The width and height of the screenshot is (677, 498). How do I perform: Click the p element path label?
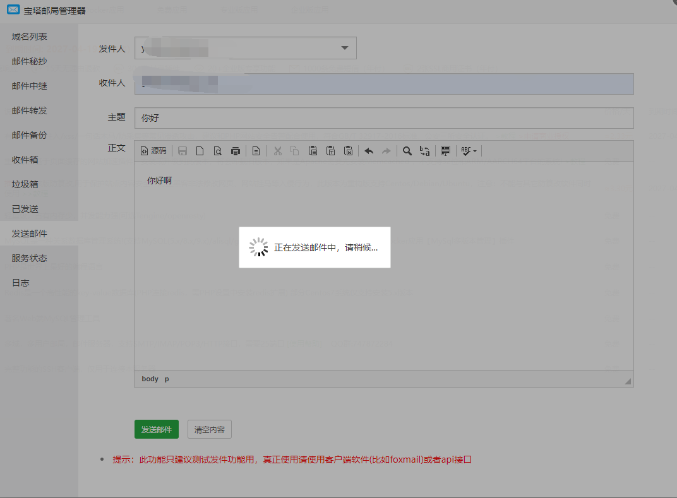pyautogui.click(x=167, y=379)
